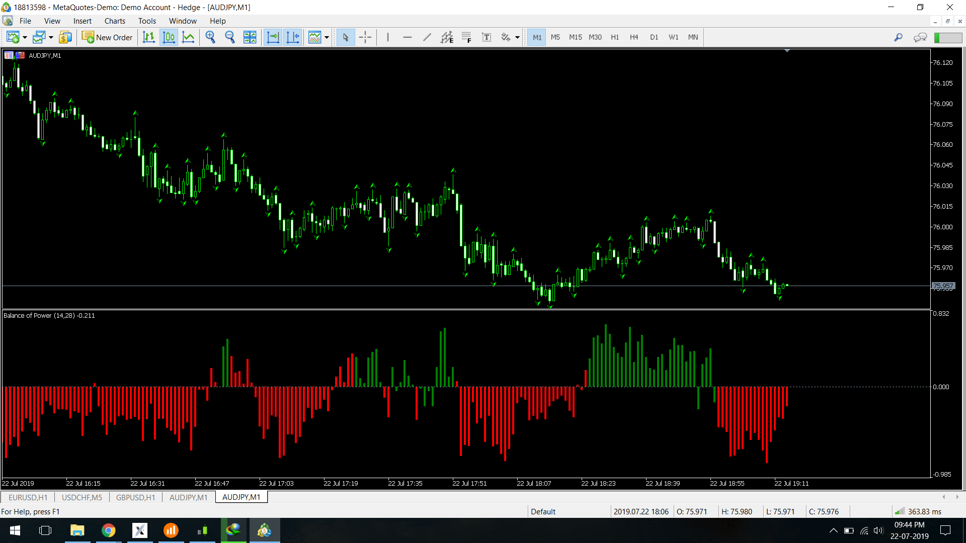Switch to H4 timeframe
Viewport: 966px width, 543px height.
634,37
